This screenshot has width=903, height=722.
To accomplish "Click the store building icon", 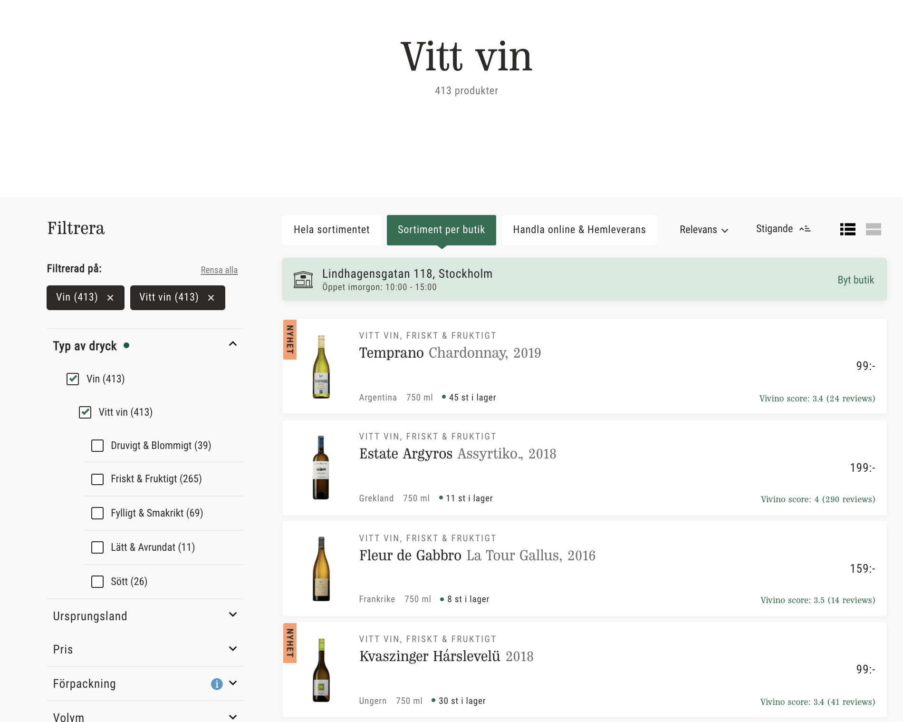I will (x=303, y=279).
